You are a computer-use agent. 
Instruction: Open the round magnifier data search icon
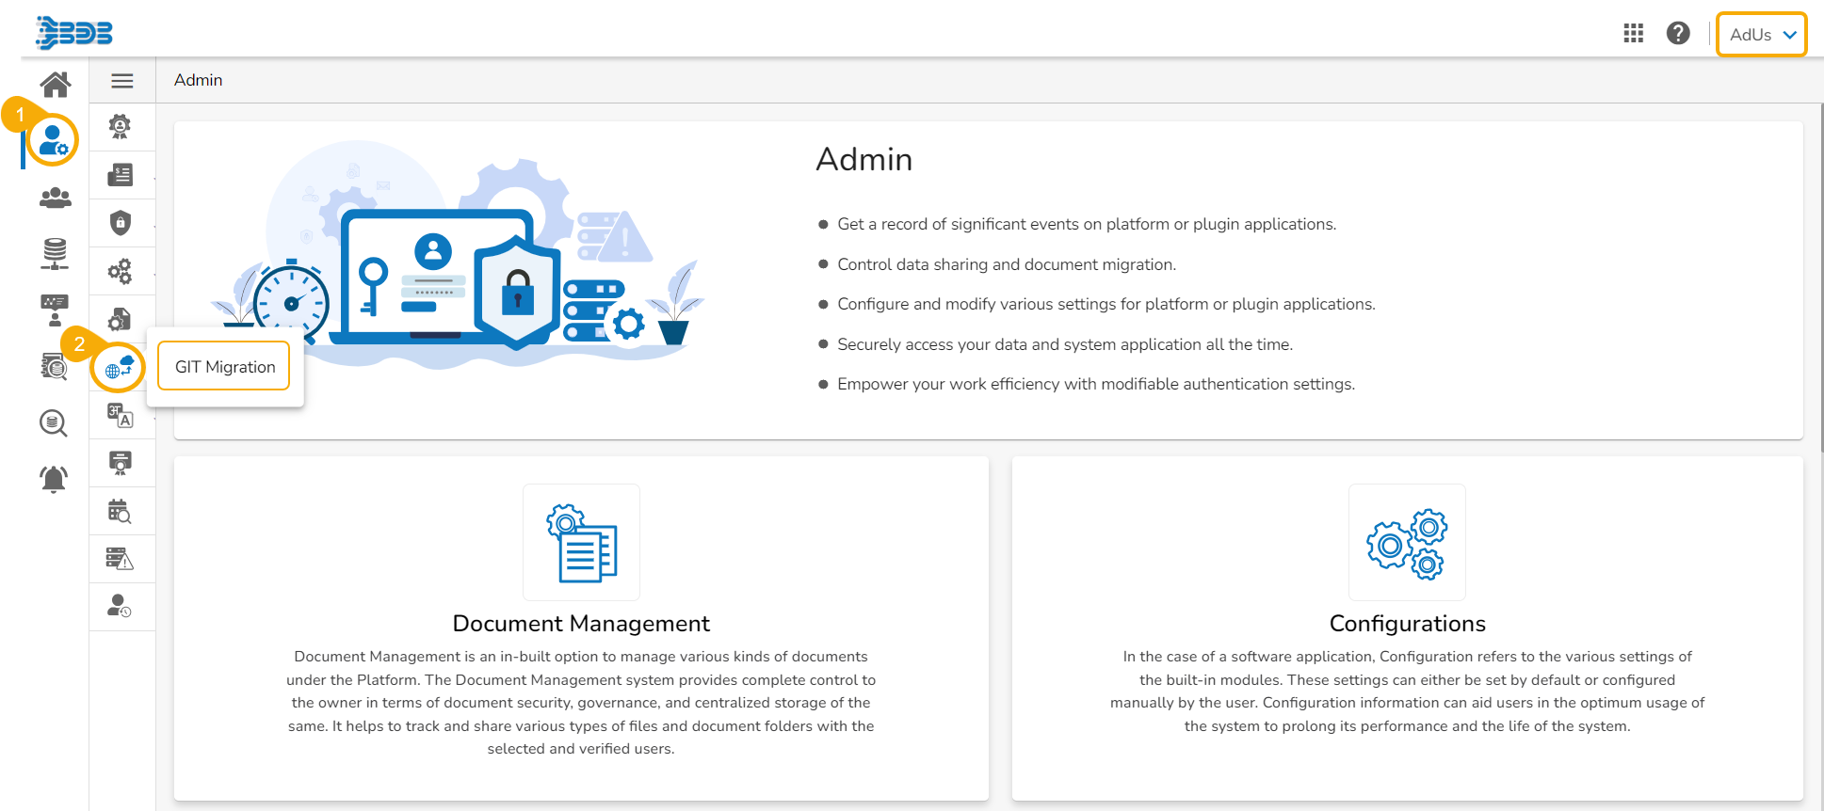tap(54, 423)
